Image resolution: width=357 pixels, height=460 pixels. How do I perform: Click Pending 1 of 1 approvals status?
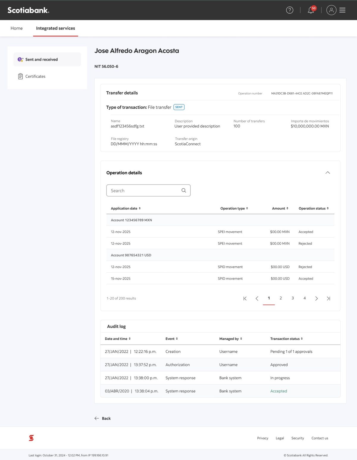point(291,352)
